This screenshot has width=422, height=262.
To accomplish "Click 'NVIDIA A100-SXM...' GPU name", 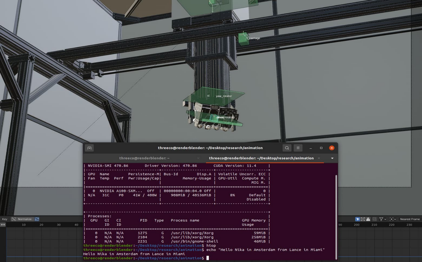I will [121, 191].
